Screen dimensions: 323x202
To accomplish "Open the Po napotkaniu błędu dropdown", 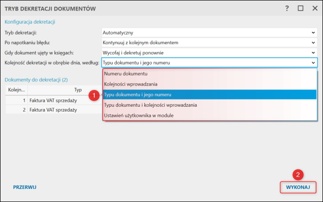I will tap(313, 43).
